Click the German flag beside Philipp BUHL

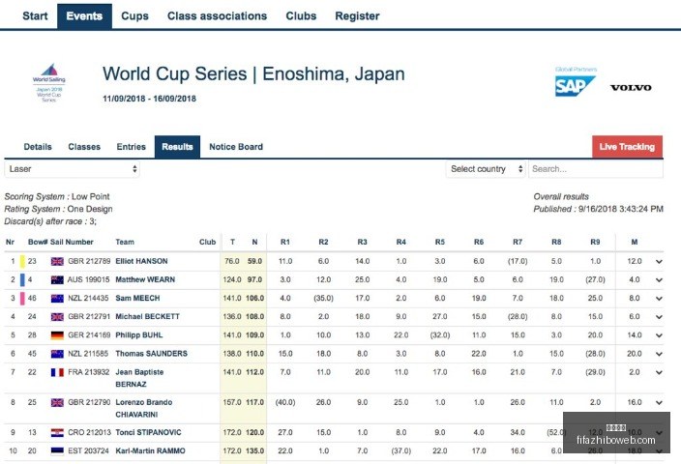pos(57,335)
